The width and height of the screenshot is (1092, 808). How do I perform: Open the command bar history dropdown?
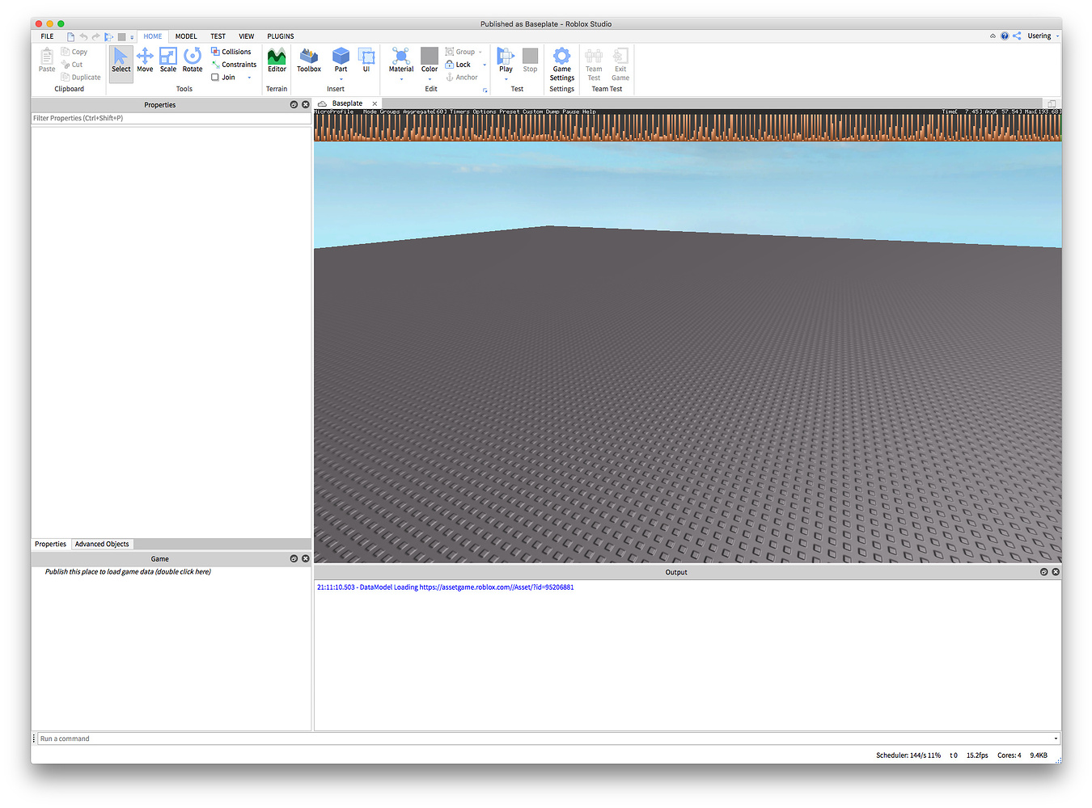1056,739
